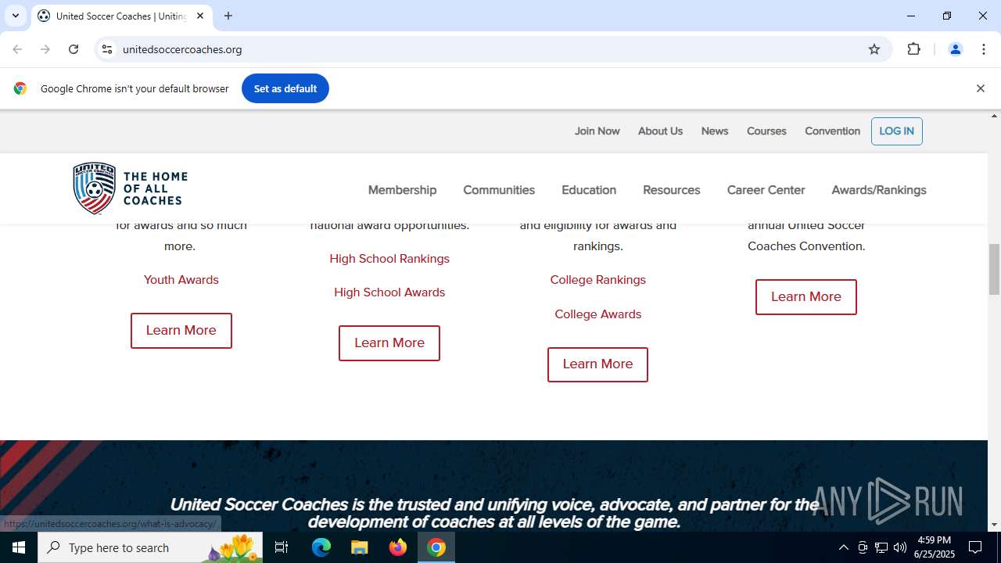
Task: Open File Explorer from the taskbar
Action: (360, 547)
